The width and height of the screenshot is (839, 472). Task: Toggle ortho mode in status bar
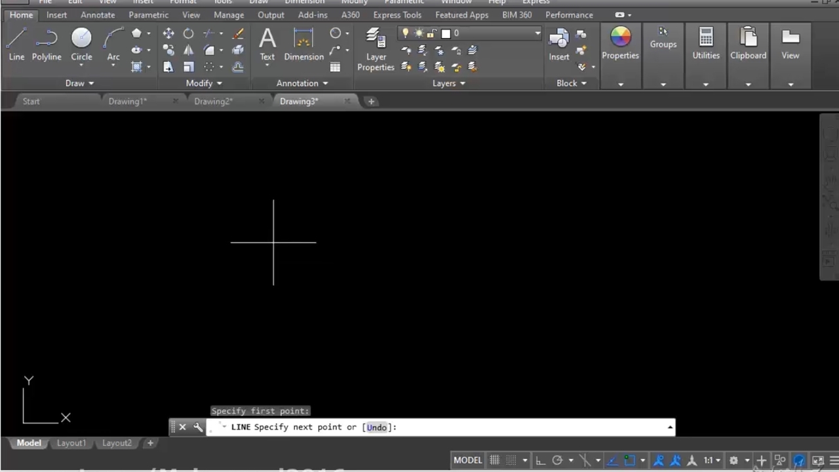(539, 460)
